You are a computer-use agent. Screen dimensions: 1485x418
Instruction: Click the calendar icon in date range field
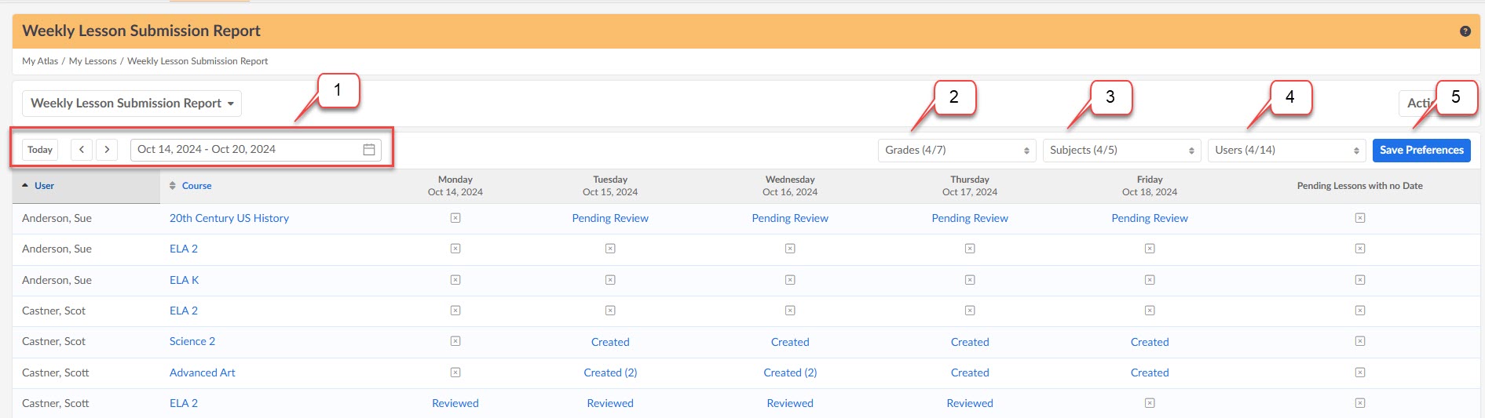(369, 150)
